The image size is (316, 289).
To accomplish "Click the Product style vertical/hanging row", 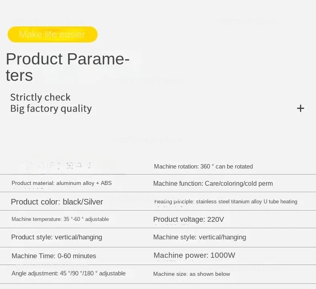I will [x=57, y=237].
